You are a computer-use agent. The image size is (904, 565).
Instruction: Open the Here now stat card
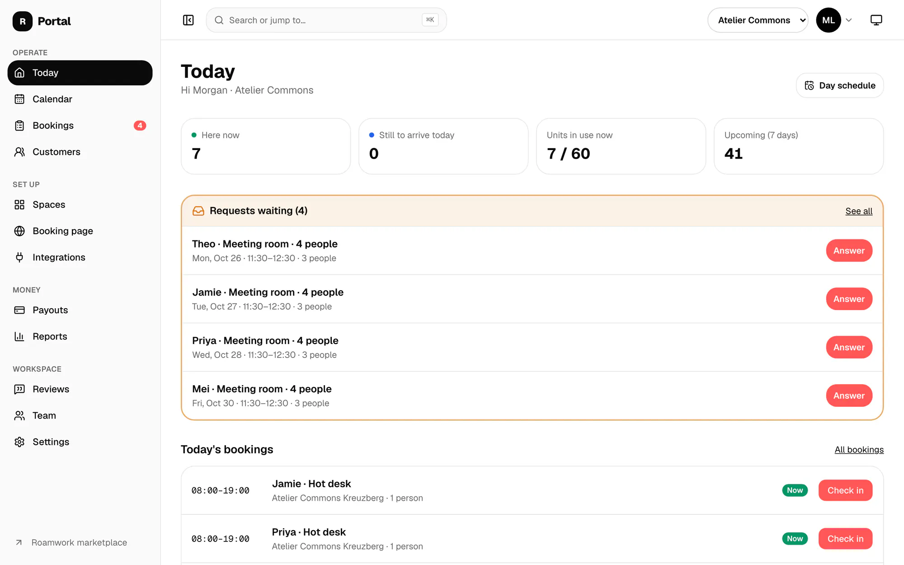(266, 146)
